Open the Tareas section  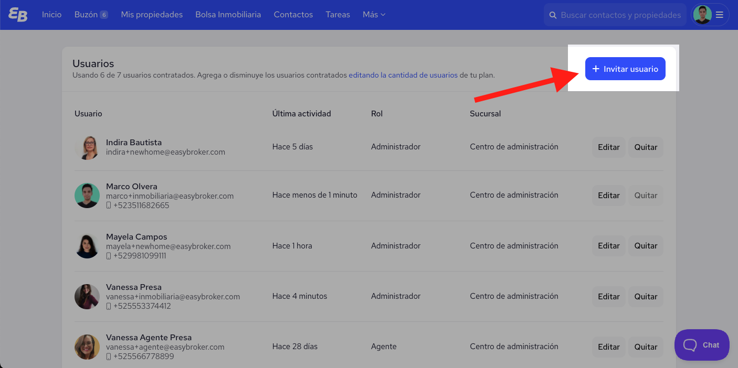[x=338, y=15]
